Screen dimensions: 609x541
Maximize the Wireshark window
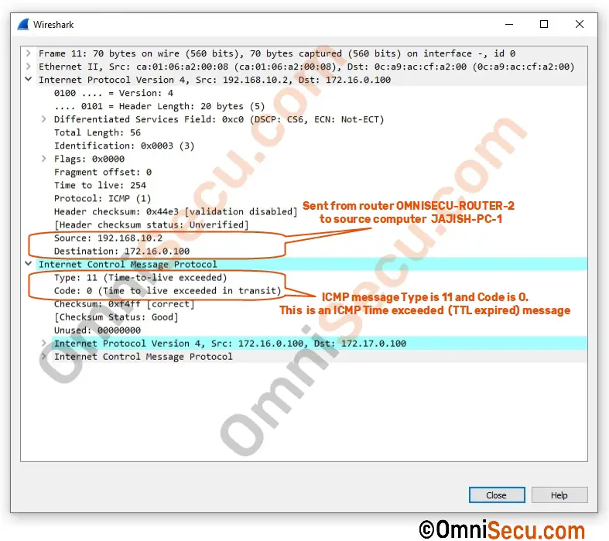pos(544,24)
